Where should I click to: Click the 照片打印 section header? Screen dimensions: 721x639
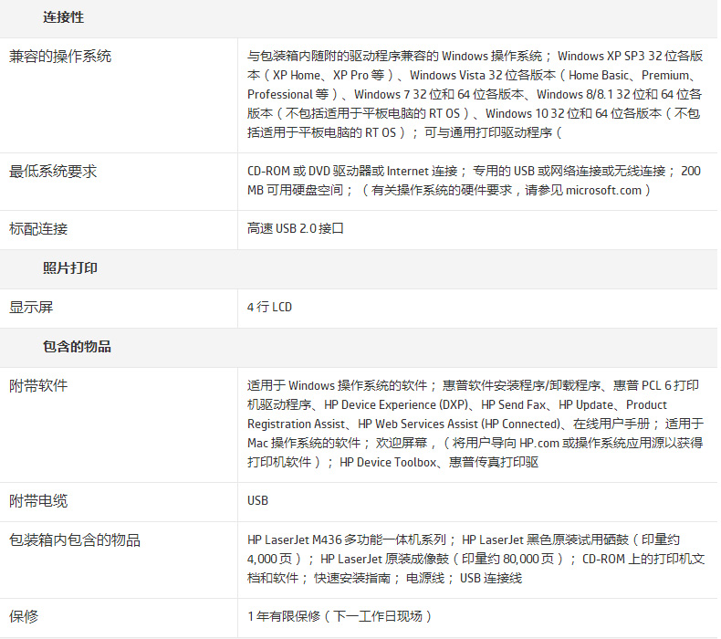(x=70, y=268)
